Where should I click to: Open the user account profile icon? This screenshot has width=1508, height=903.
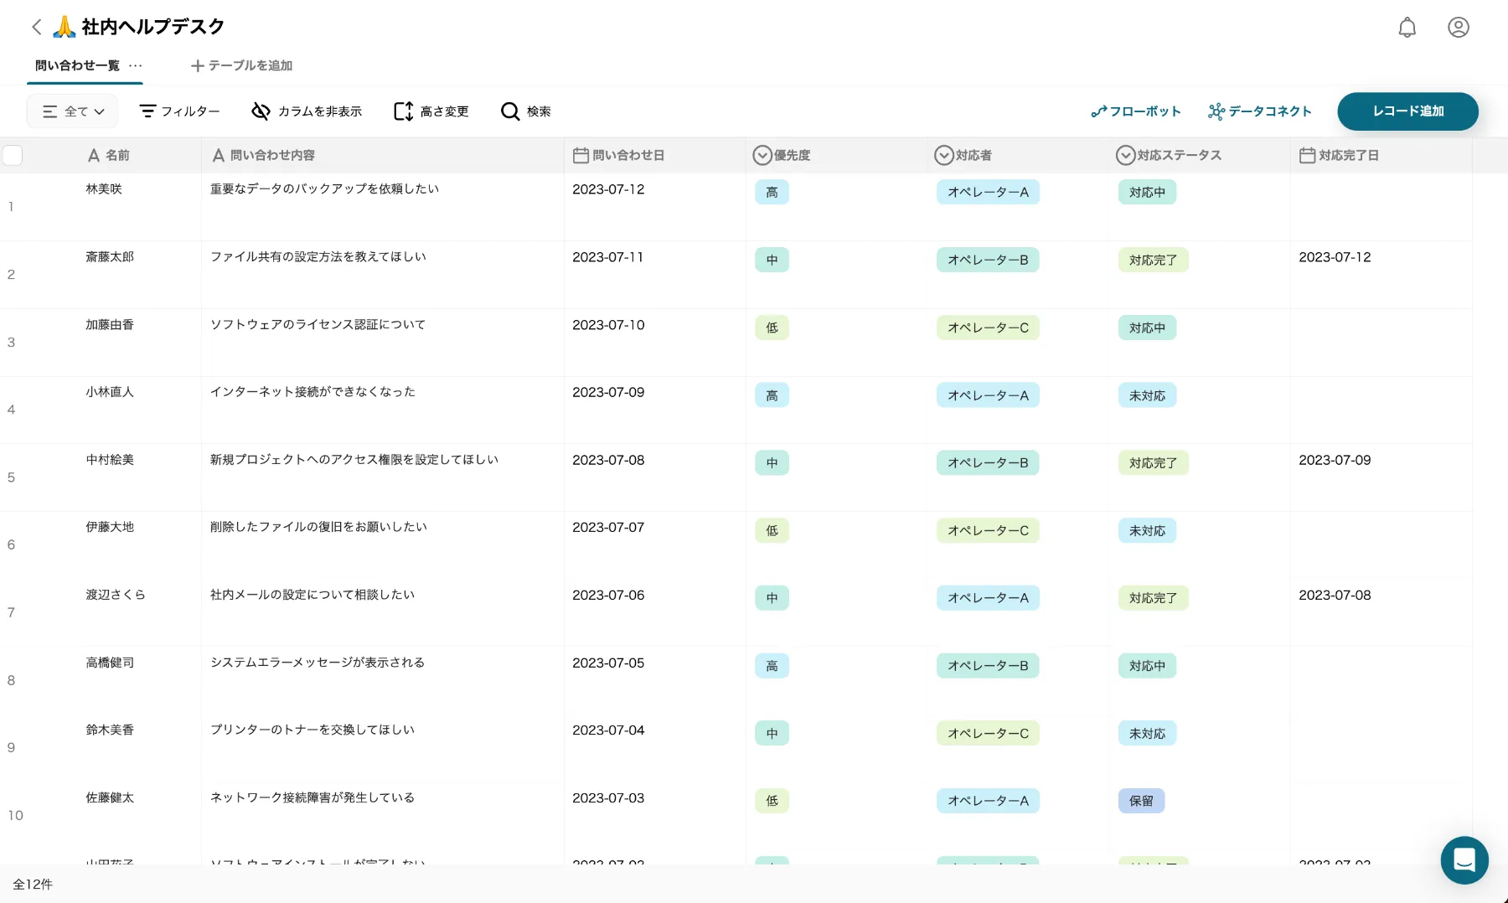1458,28
